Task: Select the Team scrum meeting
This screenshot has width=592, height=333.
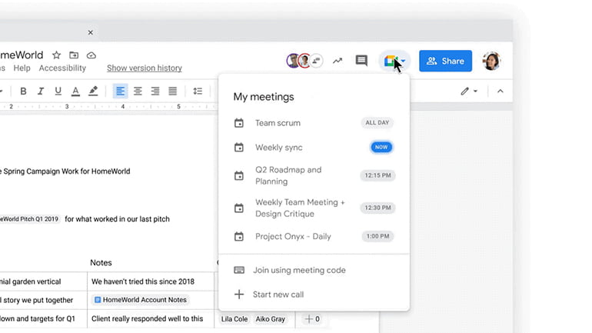Action: coord(314,123)
